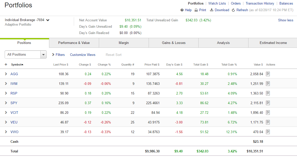This screenshot has height=157, width=297.
Task: Open the Individual Brokerage account selector
Action: [27, 20]
